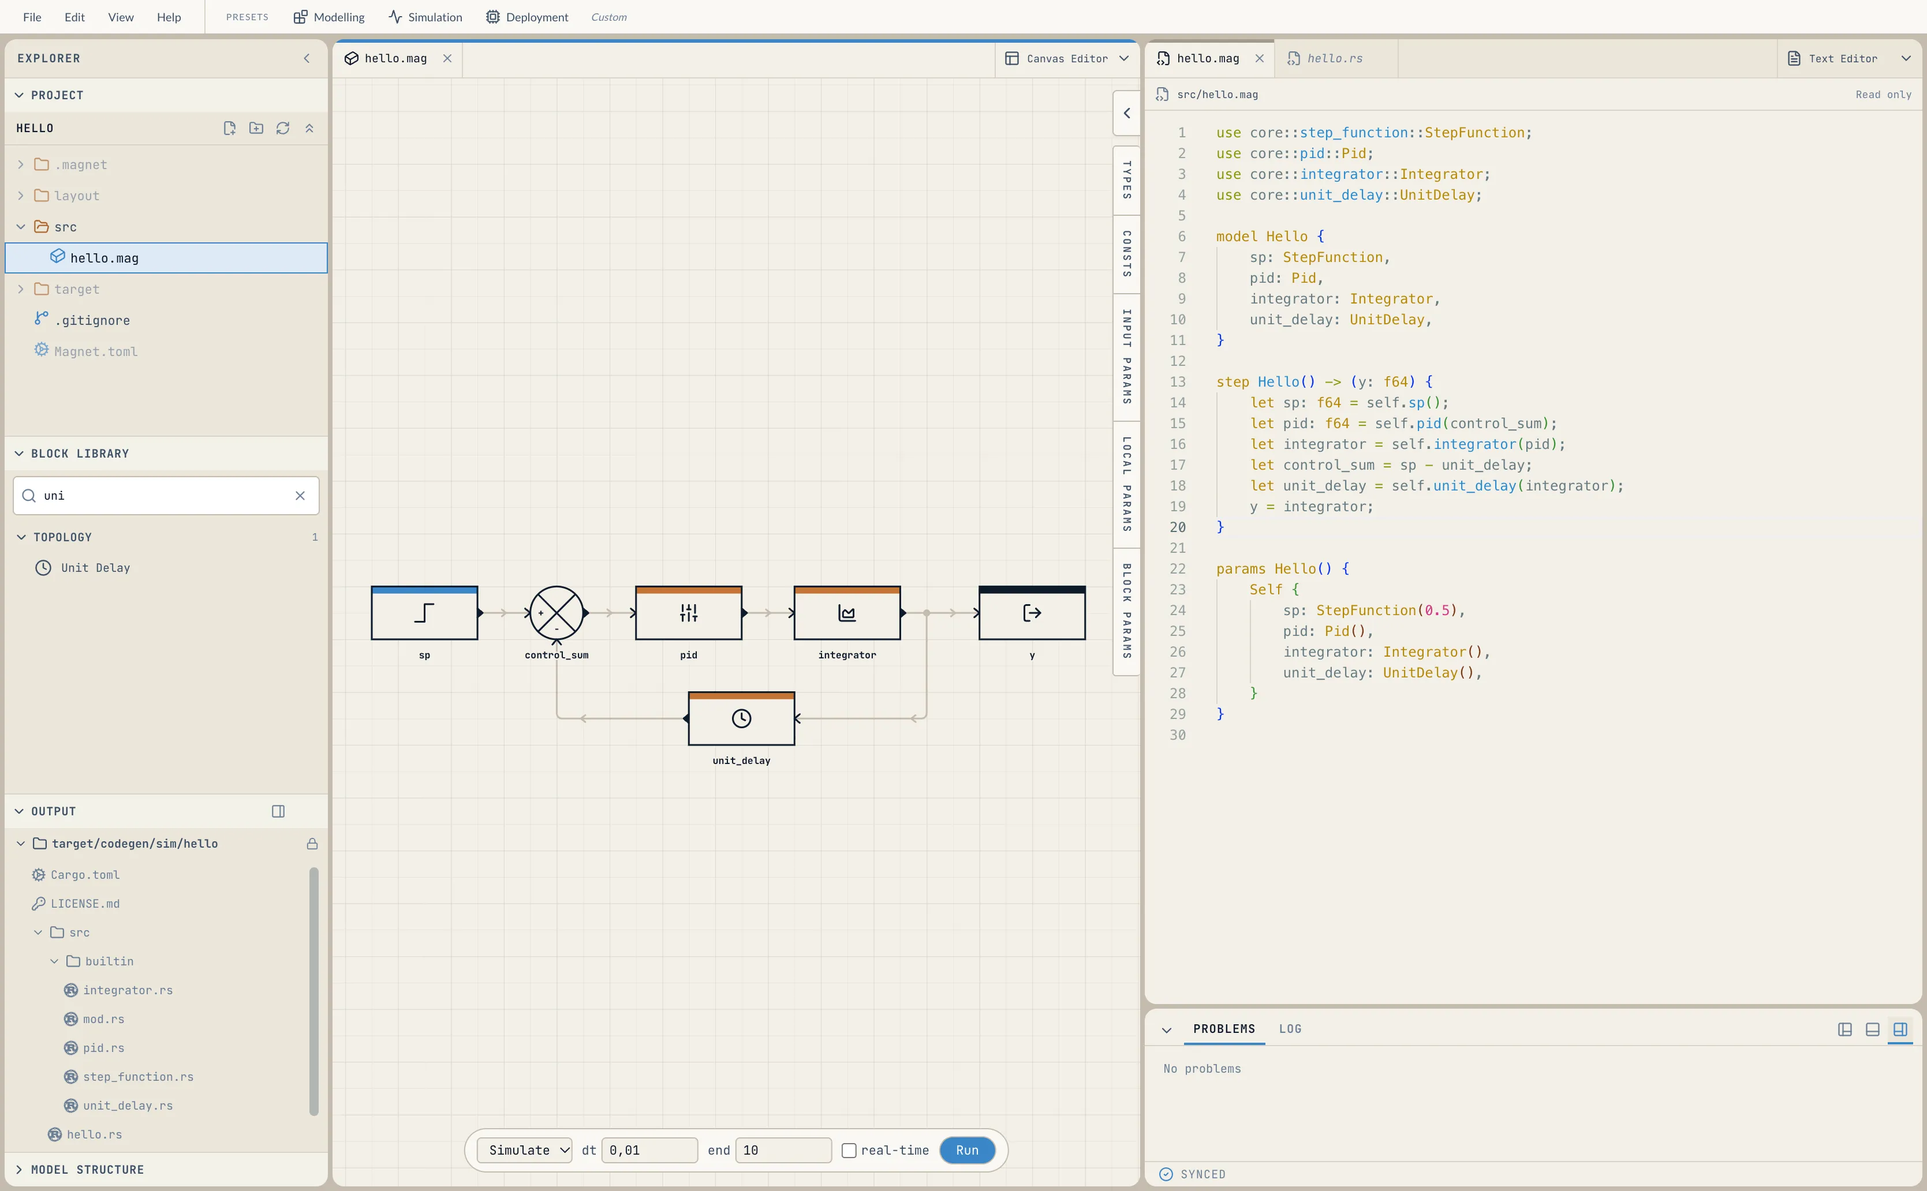
Task: Select the unit_delay clock block
Action: click(741, 718)
